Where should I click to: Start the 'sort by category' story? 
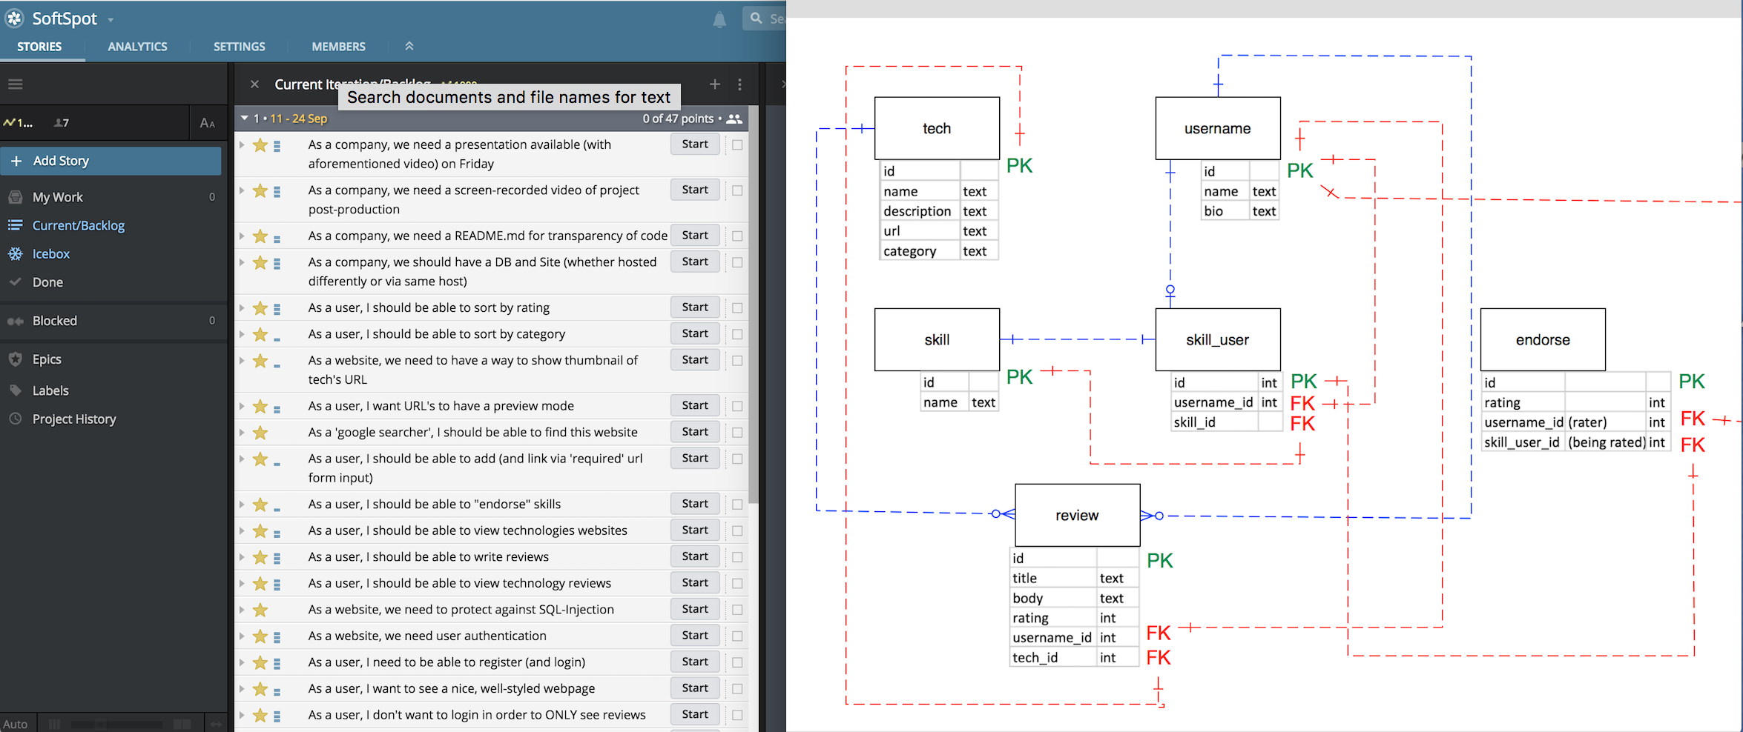click(695, 333)
